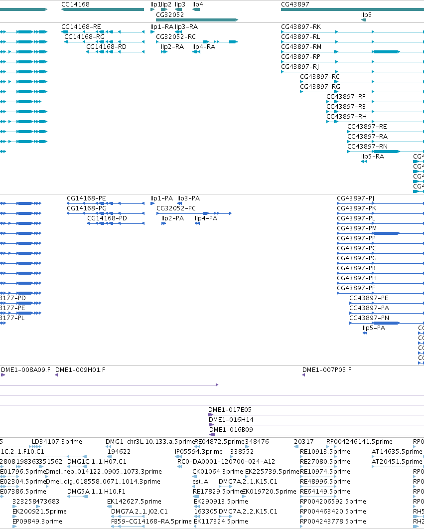This screenshot has height=529, width=424.
Task: Click EST Dmel_dig_018558_0671_1014.3prime
Action: point(103,482)
